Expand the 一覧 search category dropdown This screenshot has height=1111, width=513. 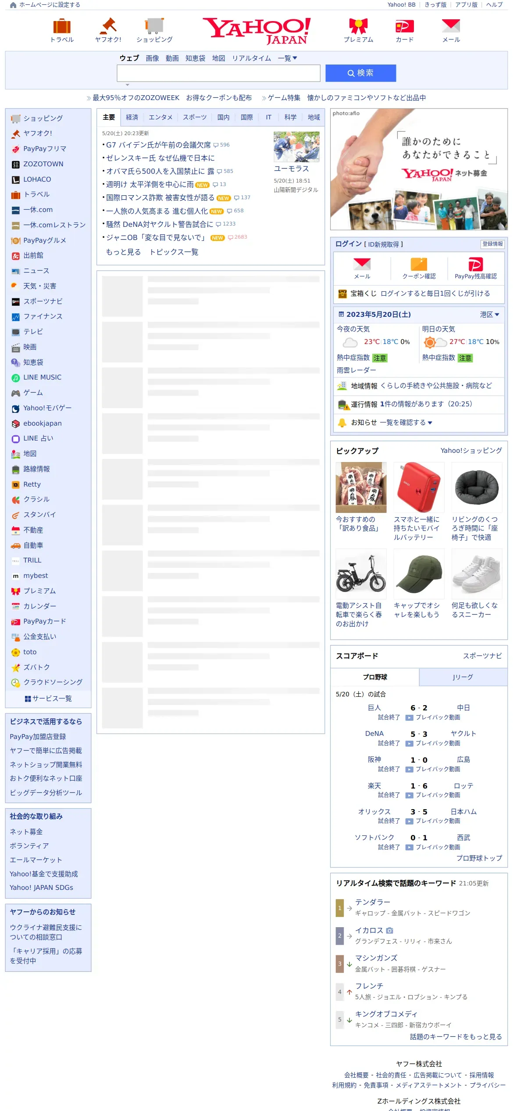(288, 58)
